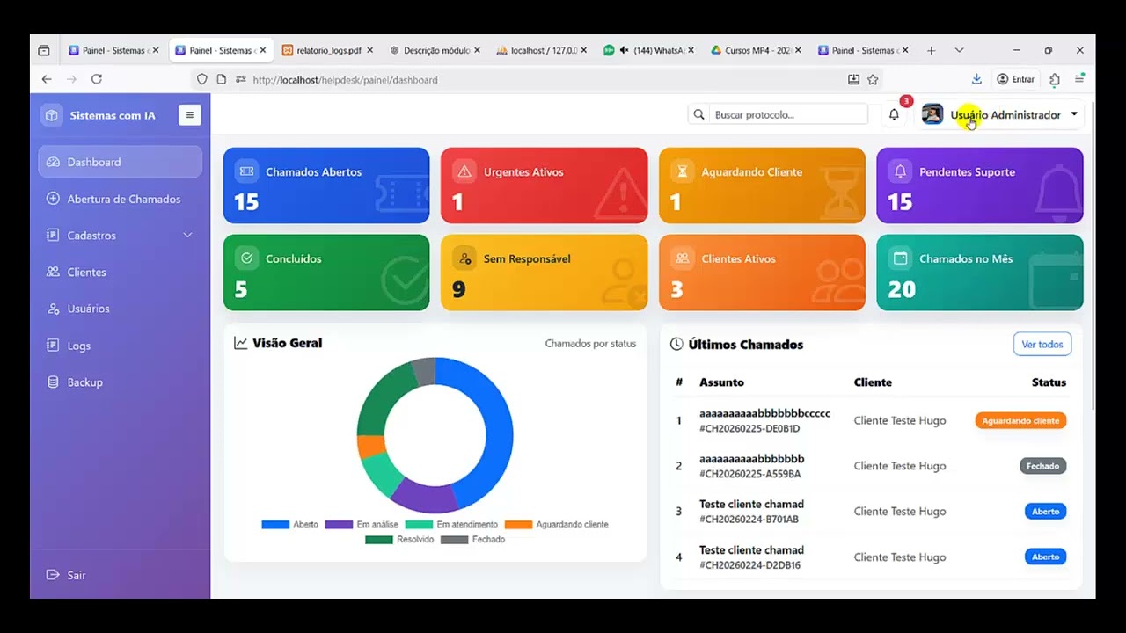The image size is (1126, 633).
Task: Click the person-lock icon on Sem Responsável
Action: [x=464, y=258]
